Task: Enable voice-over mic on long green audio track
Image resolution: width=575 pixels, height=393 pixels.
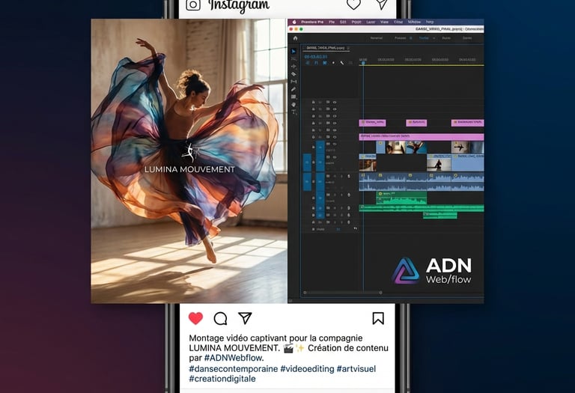Action: [349, 208]
